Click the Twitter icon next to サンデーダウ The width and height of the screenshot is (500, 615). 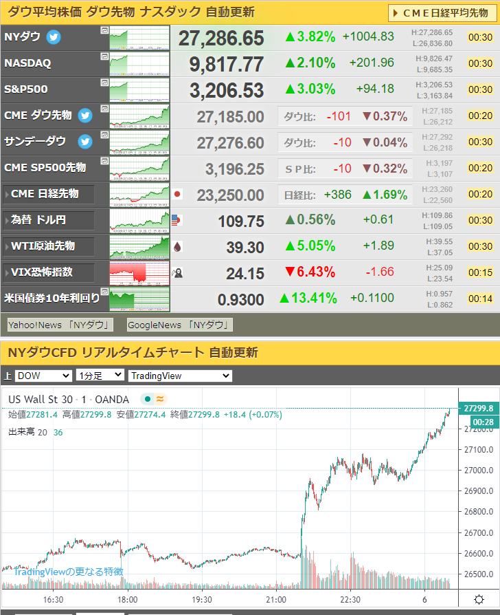85,142
